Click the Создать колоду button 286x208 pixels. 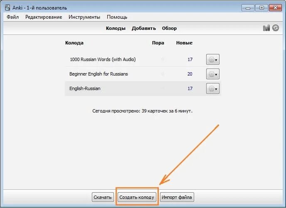[x=137, y=197]
